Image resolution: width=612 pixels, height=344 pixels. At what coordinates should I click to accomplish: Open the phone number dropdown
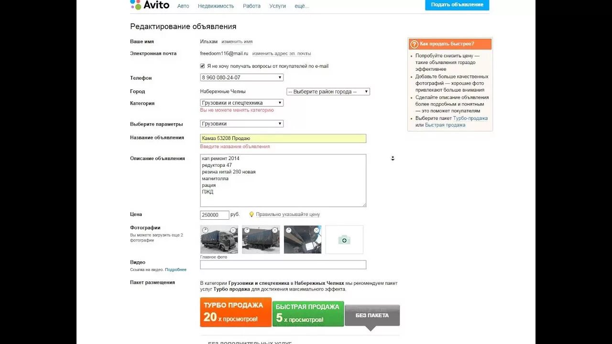[241, 77]
